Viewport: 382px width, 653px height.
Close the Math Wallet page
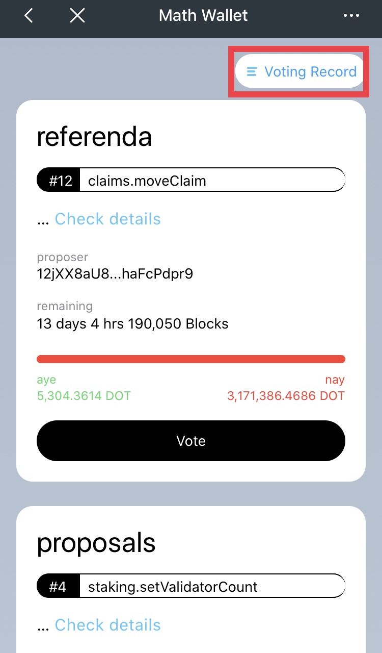pos(77,16)
